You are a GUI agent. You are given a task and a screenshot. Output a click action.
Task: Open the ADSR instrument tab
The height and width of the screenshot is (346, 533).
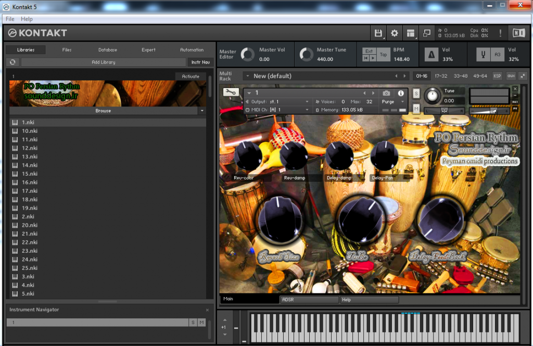pos(309,300)
